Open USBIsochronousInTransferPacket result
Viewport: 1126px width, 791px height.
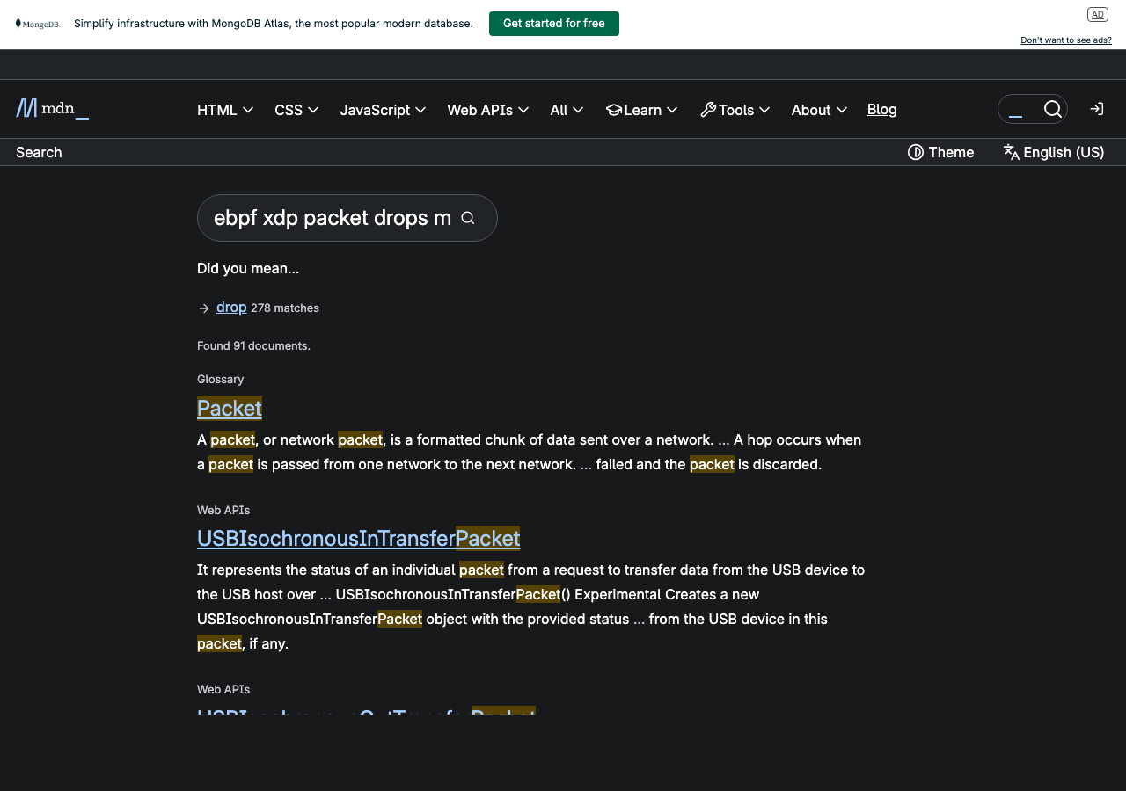(x=358, y=538)
